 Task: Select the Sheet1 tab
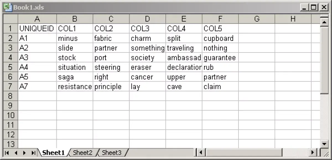53,153
